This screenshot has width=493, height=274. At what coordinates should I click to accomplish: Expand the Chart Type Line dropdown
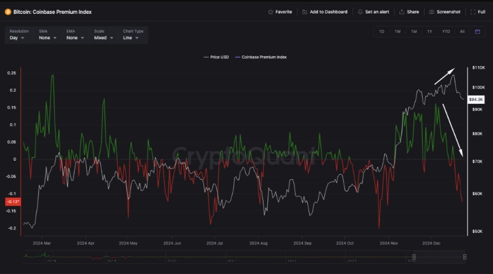tap(131, 38)
